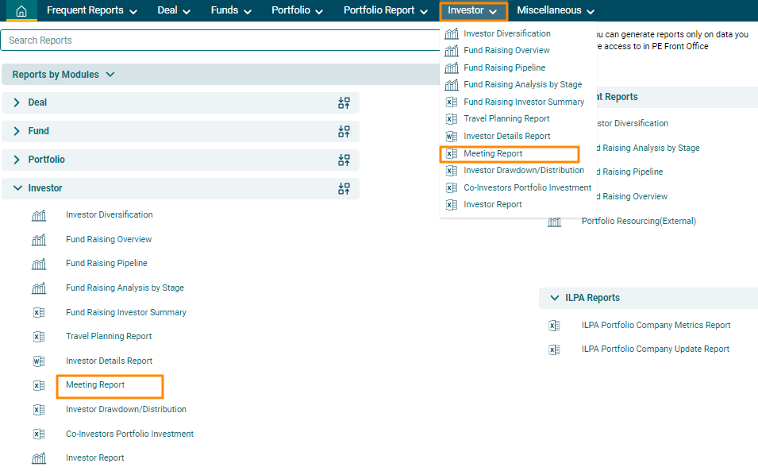
Task: Click chart icon beside Investor Diversification in left list
Action: (x=39, y=215)
